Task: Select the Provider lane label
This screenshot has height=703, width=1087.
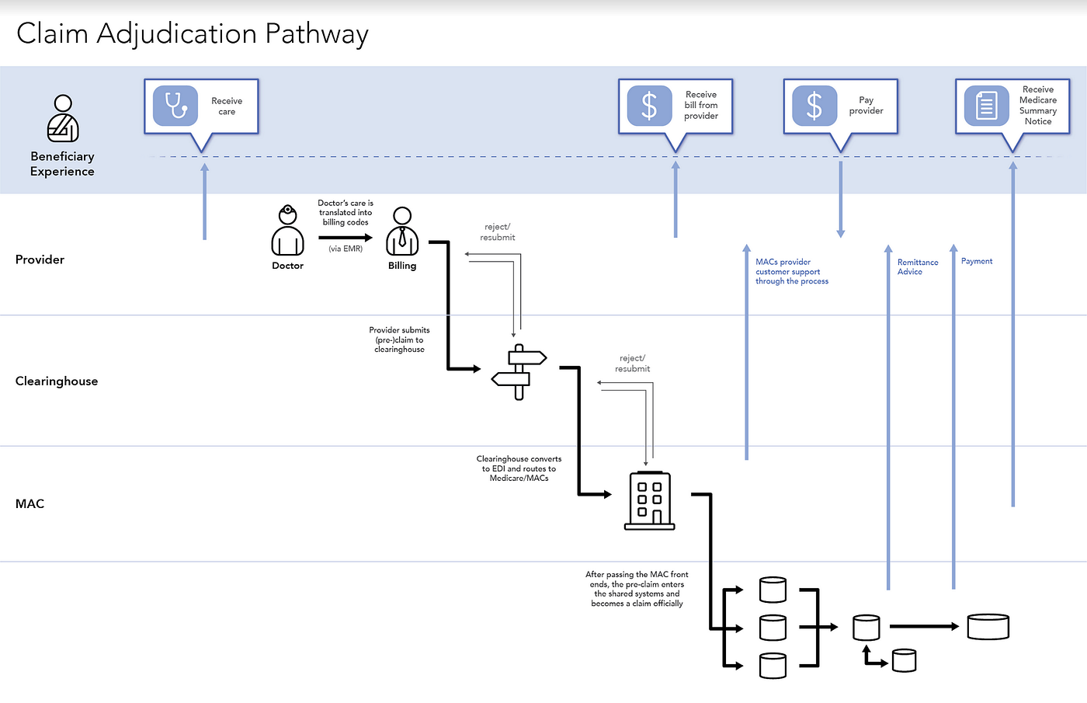Action: (x=40, y=259)
